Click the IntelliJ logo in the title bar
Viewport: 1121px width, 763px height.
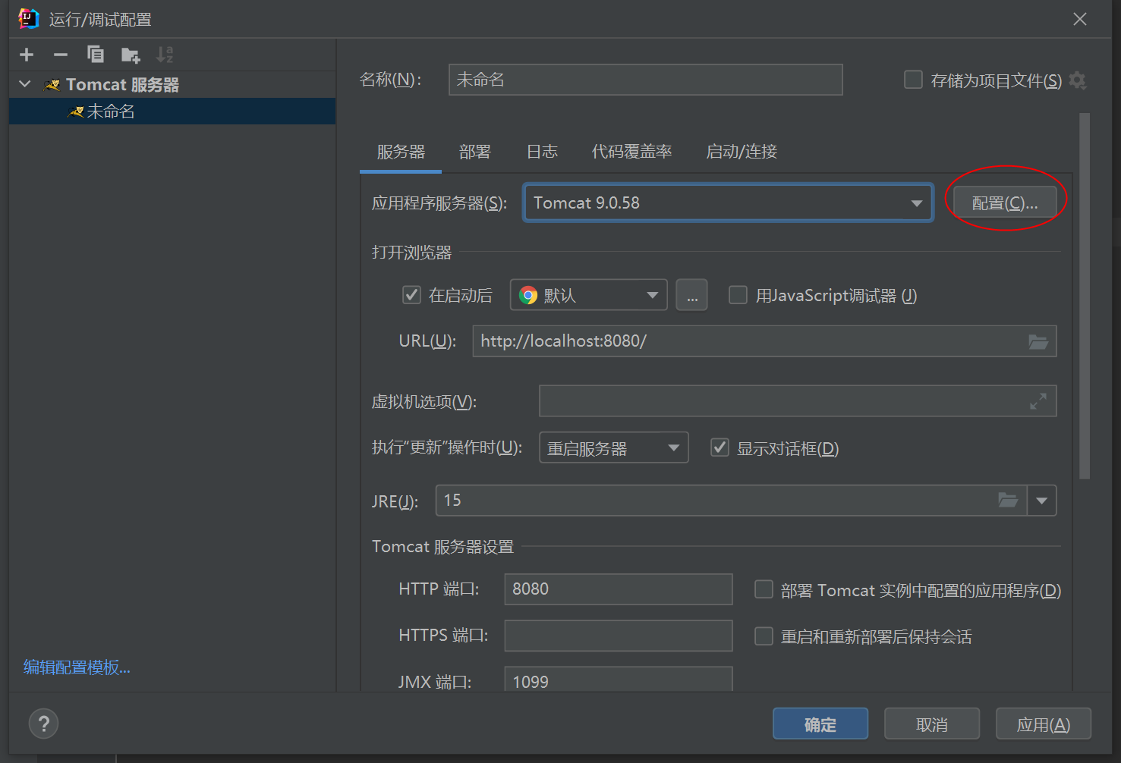(x=29, y=18)
